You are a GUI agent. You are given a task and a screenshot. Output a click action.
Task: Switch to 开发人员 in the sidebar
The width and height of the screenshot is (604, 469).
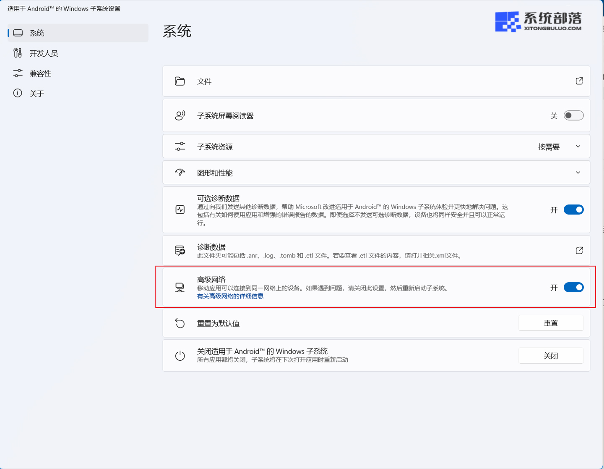44,53
